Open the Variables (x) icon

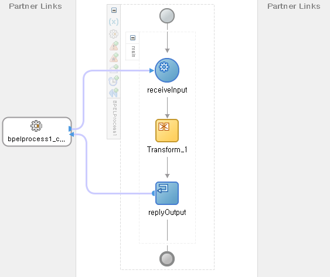pyautogui.click(x=114, y=22)
